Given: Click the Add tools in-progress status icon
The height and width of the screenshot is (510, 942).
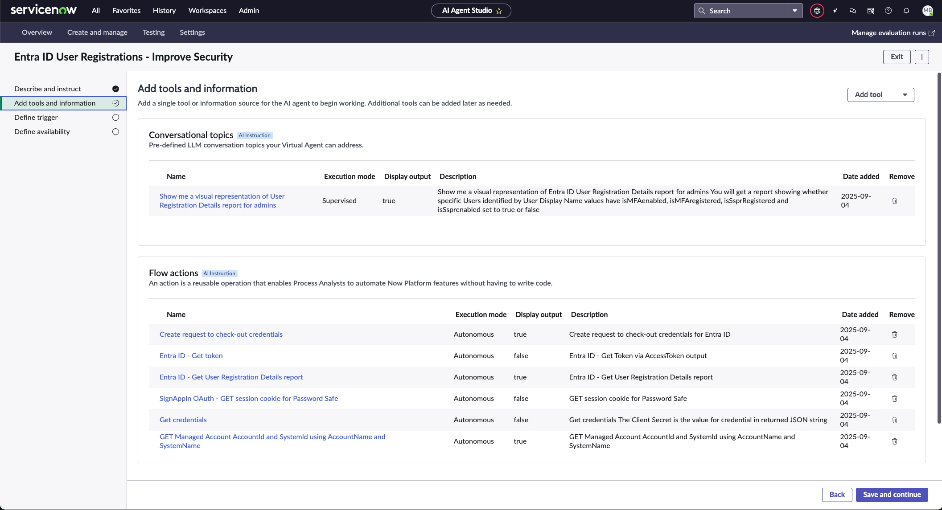Looking at the screenshot, I should (116, 103).
